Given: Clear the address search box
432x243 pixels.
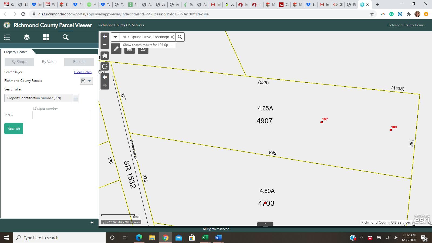Looking at the screenshot, I should click(x=172, y=37).
